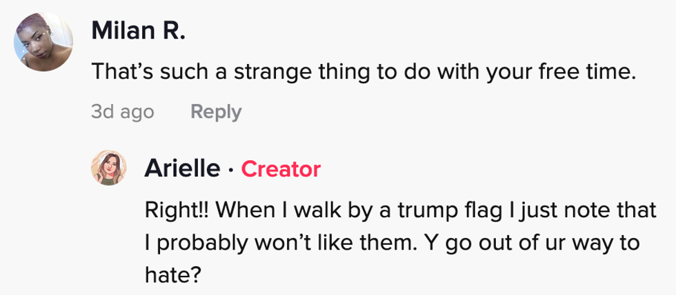Click the "3d ago" timestamp
Viewport: 676px width, 295px height.
(122, 111)
